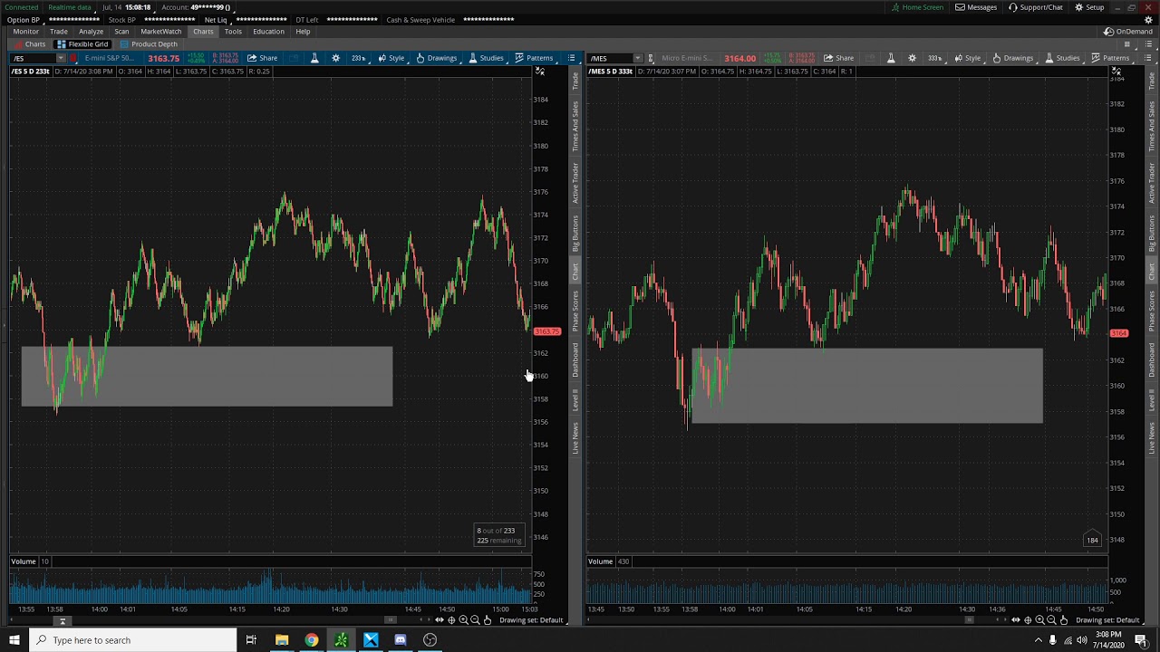Open the Monitor tab
Image resolution: width=1160 pixels, height=652 pixels.
[25, 32]
